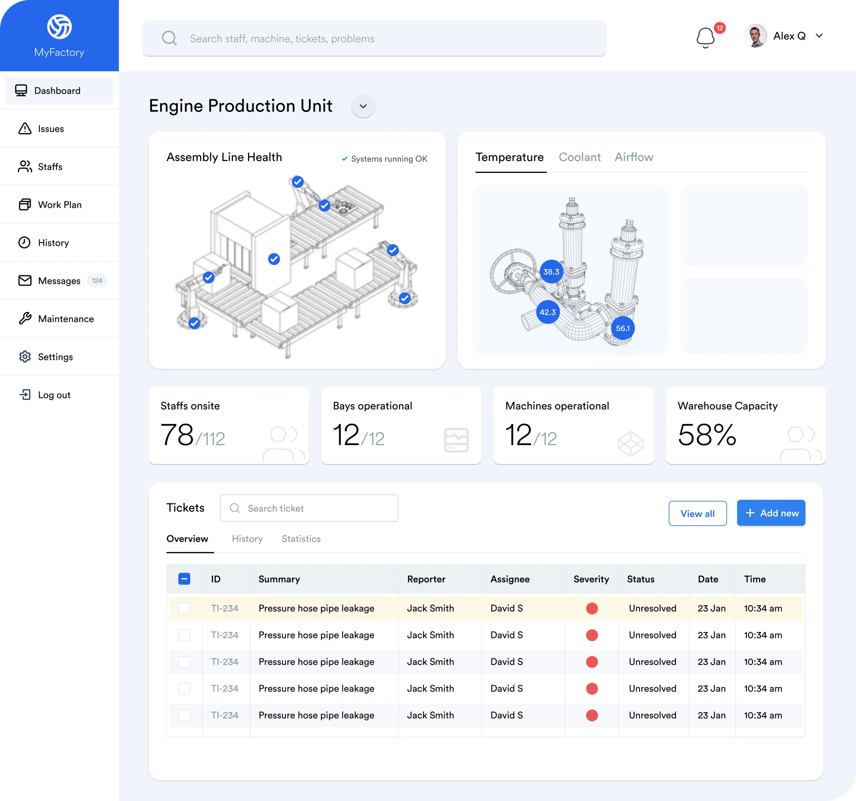The height and width of the screenshot is (801, 856).
Task: Click the Time column header
Action: pos(755,579)
